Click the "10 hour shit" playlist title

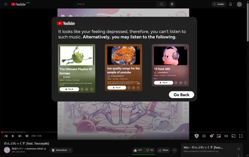(162, 69)
